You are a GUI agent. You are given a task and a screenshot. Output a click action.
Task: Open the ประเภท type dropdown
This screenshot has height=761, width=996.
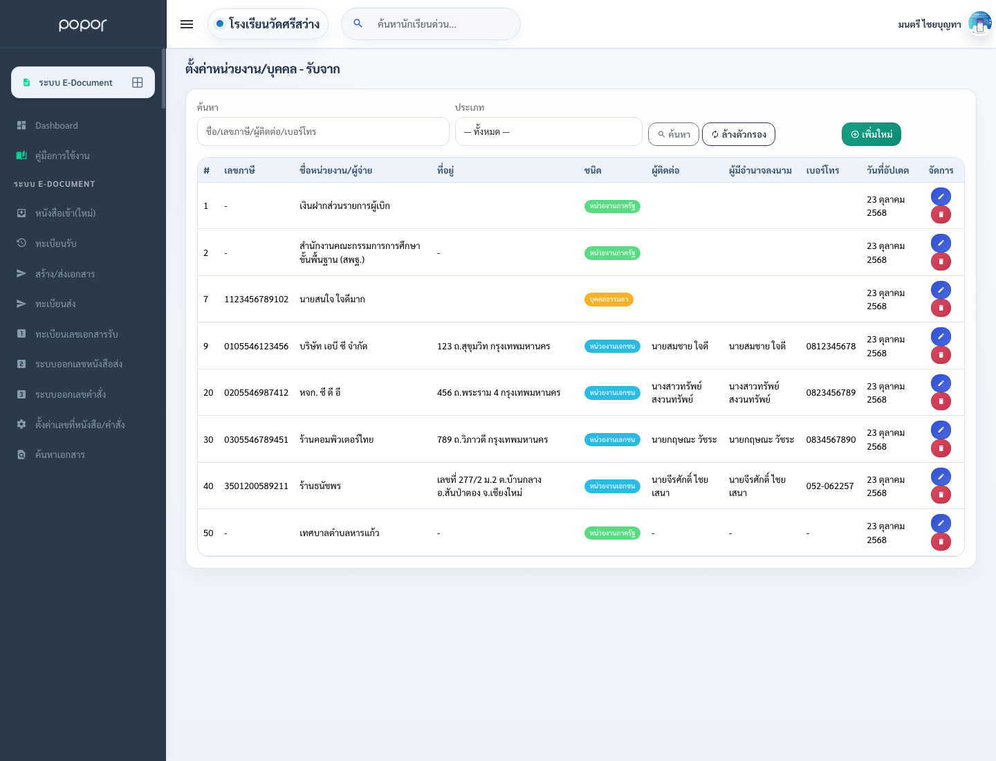(548, 131)
